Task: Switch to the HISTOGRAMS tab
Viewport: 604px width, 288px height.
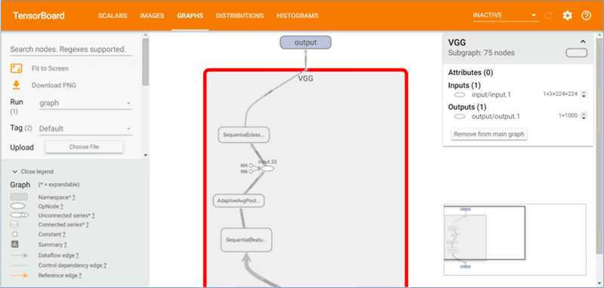Action: 297,16
